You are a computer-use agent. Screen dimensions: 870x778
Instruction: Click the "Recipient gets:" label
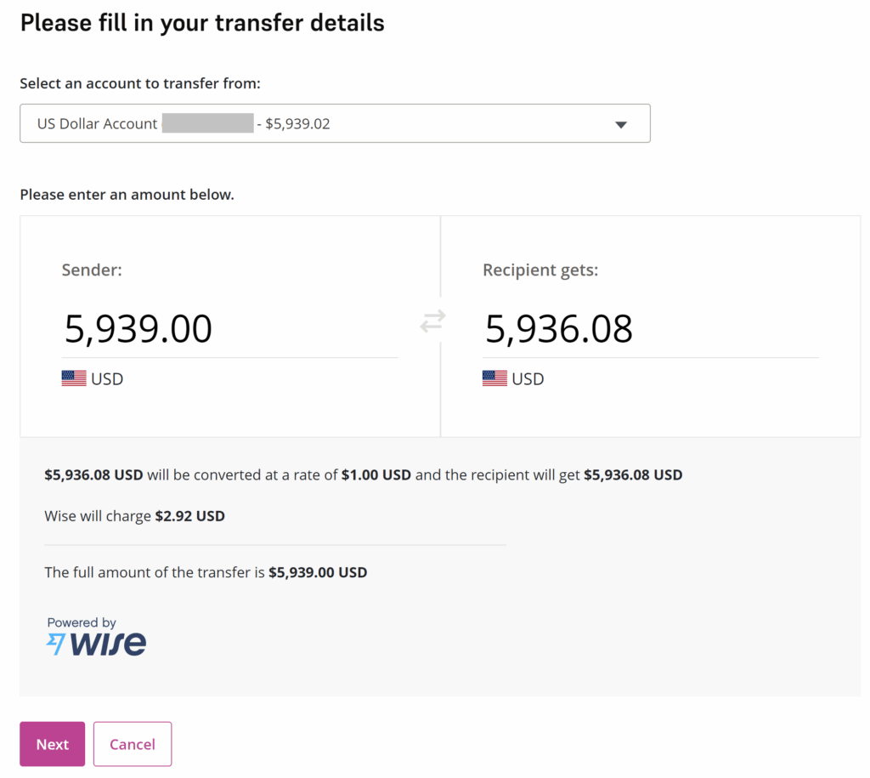coord(540,270)
